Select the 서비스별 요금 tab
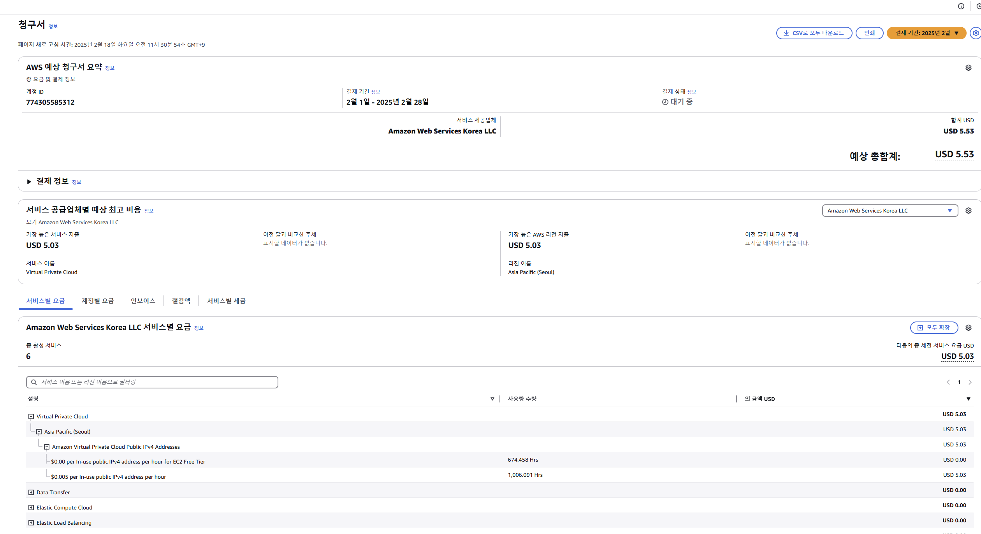Image resolution: width=981 pixels, height=534 pixels. pyautogui.click(x=46, y=301)
